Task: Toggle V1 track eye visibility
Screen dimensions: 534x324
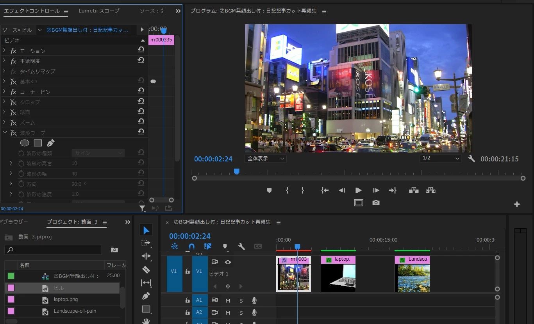Action: tap(228, 262)
